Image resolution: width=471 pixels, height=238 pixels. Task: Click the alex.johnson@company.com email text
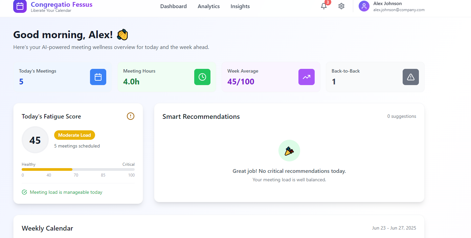coord(399,10)
